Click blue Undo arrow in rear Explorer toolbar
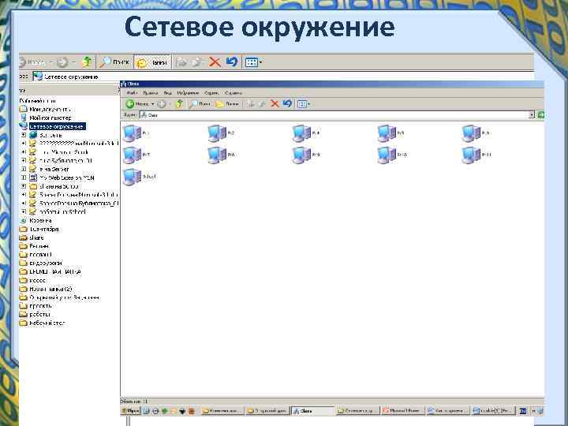 pyautogui.click(x=231, y=62)
